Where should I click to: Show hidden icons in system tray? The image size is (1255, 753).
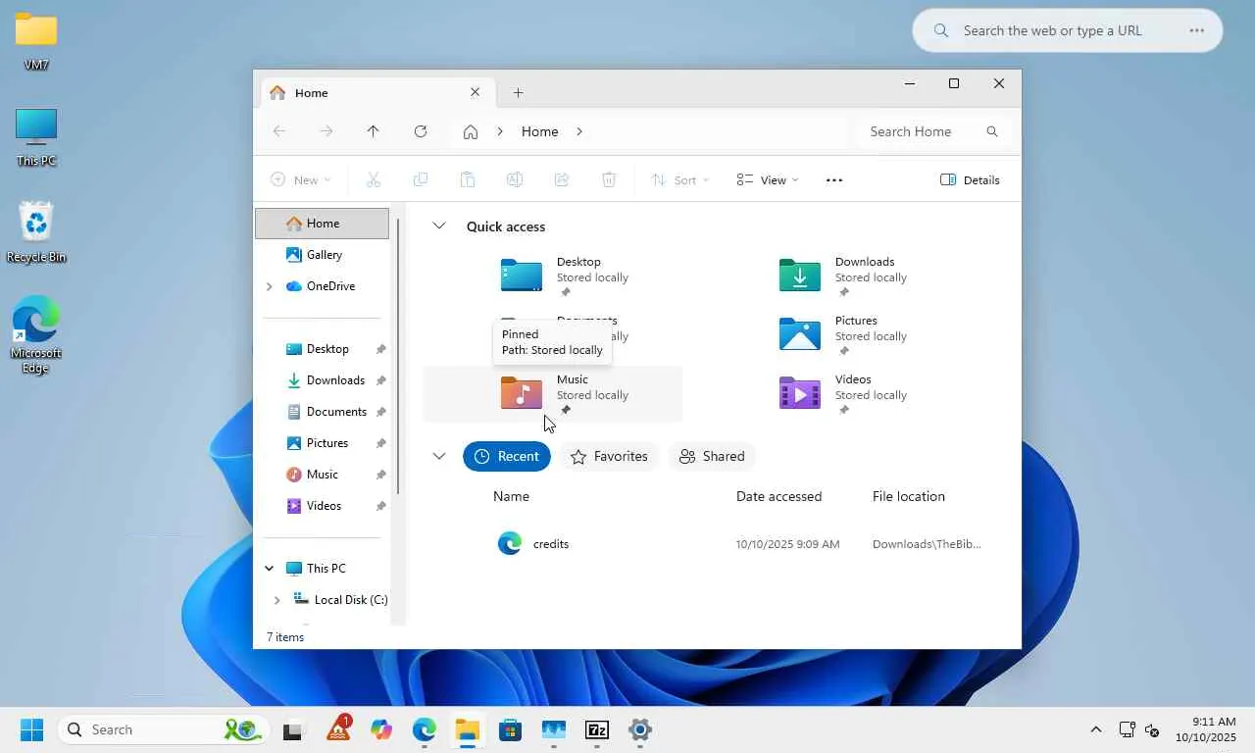1096,729
